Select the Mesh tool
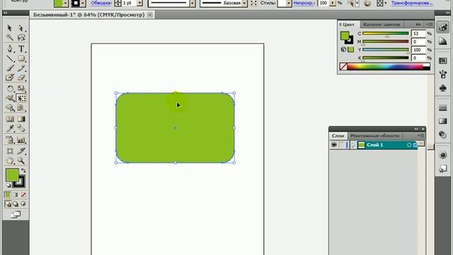This screenshot has width=453, height=255. click(9, 119)
